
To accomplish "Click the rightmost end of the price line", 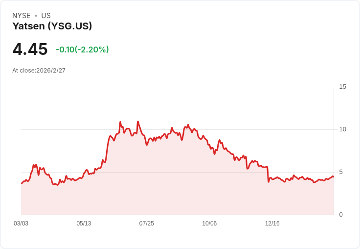I will click(333, 176).
